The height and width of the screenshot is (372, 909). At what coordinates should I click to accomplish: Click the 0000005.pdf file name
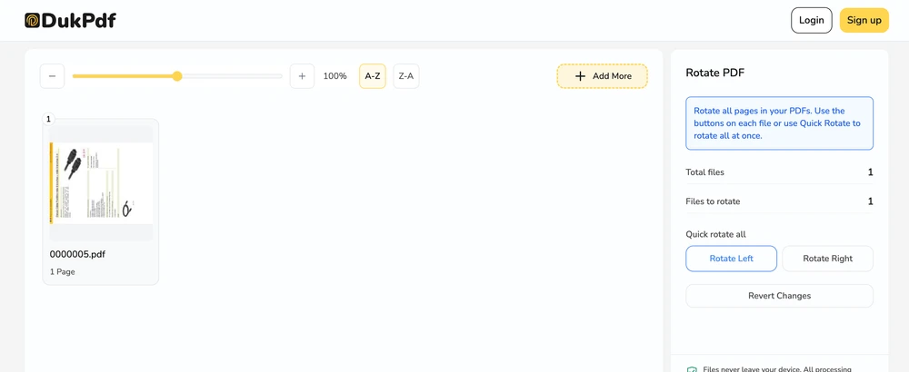point(77,254)
